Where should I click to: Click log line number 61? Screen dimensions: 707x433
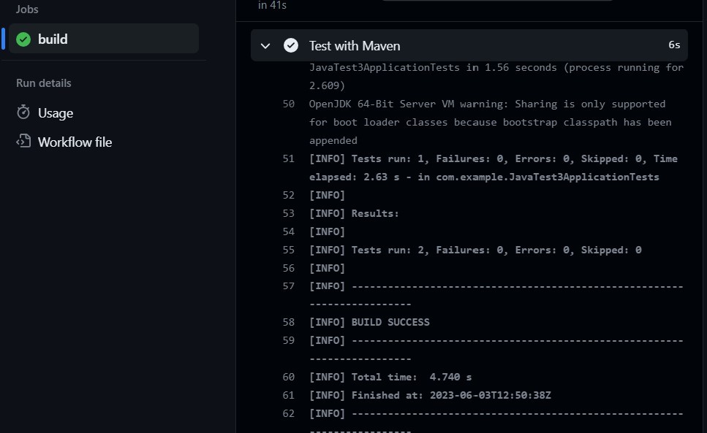[289, 395]
